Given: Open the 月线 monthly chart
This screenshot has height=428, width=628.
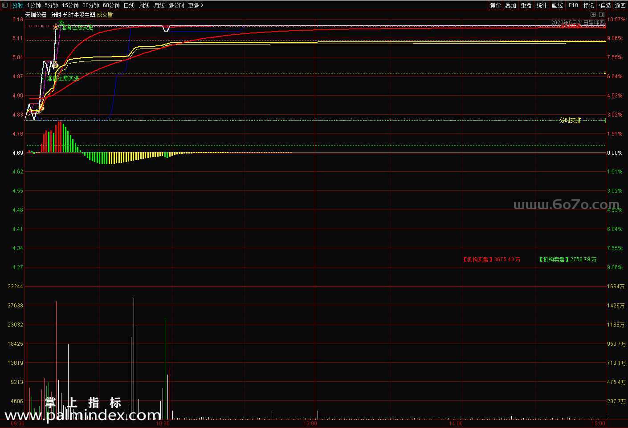Looking at the screenshot, I should [159, 5].
